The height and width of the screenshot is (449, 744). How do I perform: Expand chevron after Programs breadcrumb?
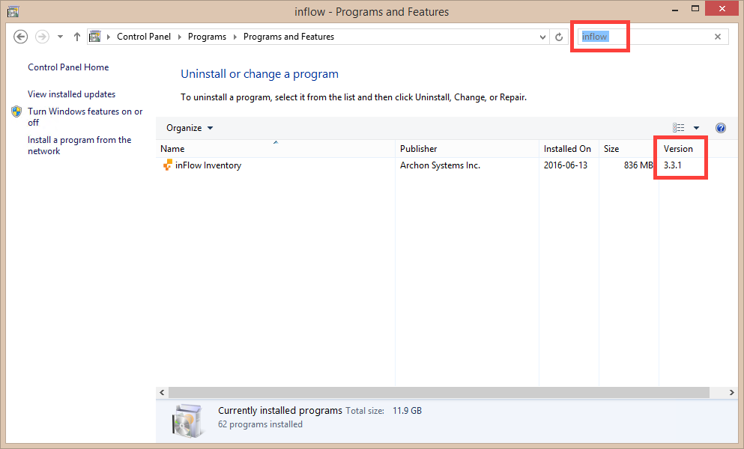pos(235,37)
